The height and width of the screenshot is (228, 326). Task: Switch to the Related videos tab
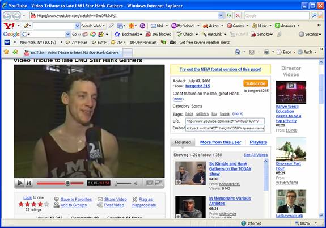point(183,142)
